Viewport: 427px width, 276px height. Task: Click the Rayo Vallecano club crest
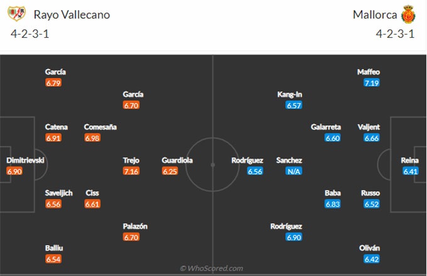pos(16,14)
